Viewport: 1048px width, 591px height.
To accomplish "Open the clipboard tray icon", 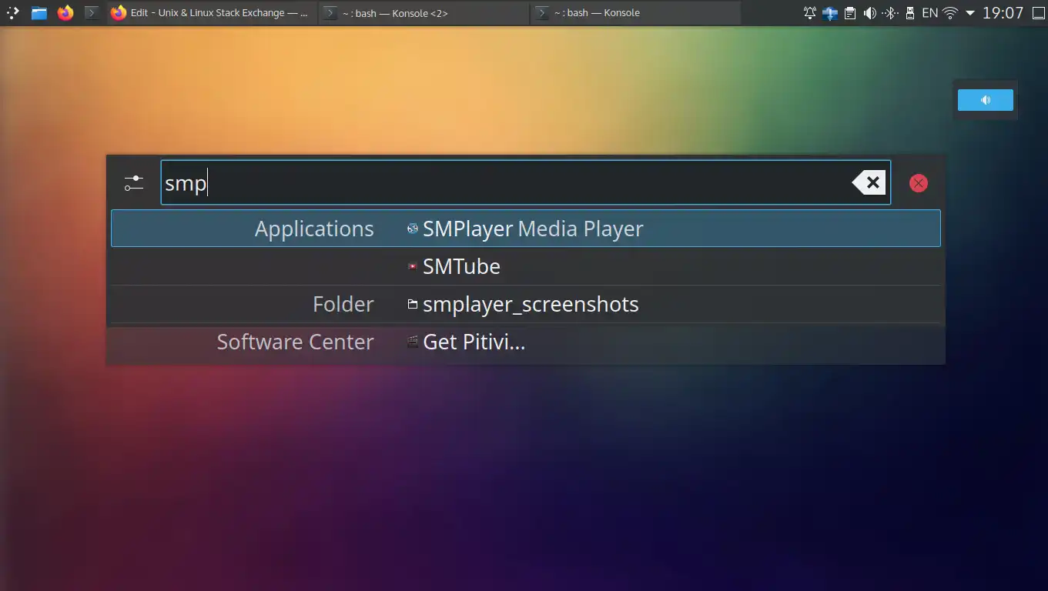I will tap(850, 13).
